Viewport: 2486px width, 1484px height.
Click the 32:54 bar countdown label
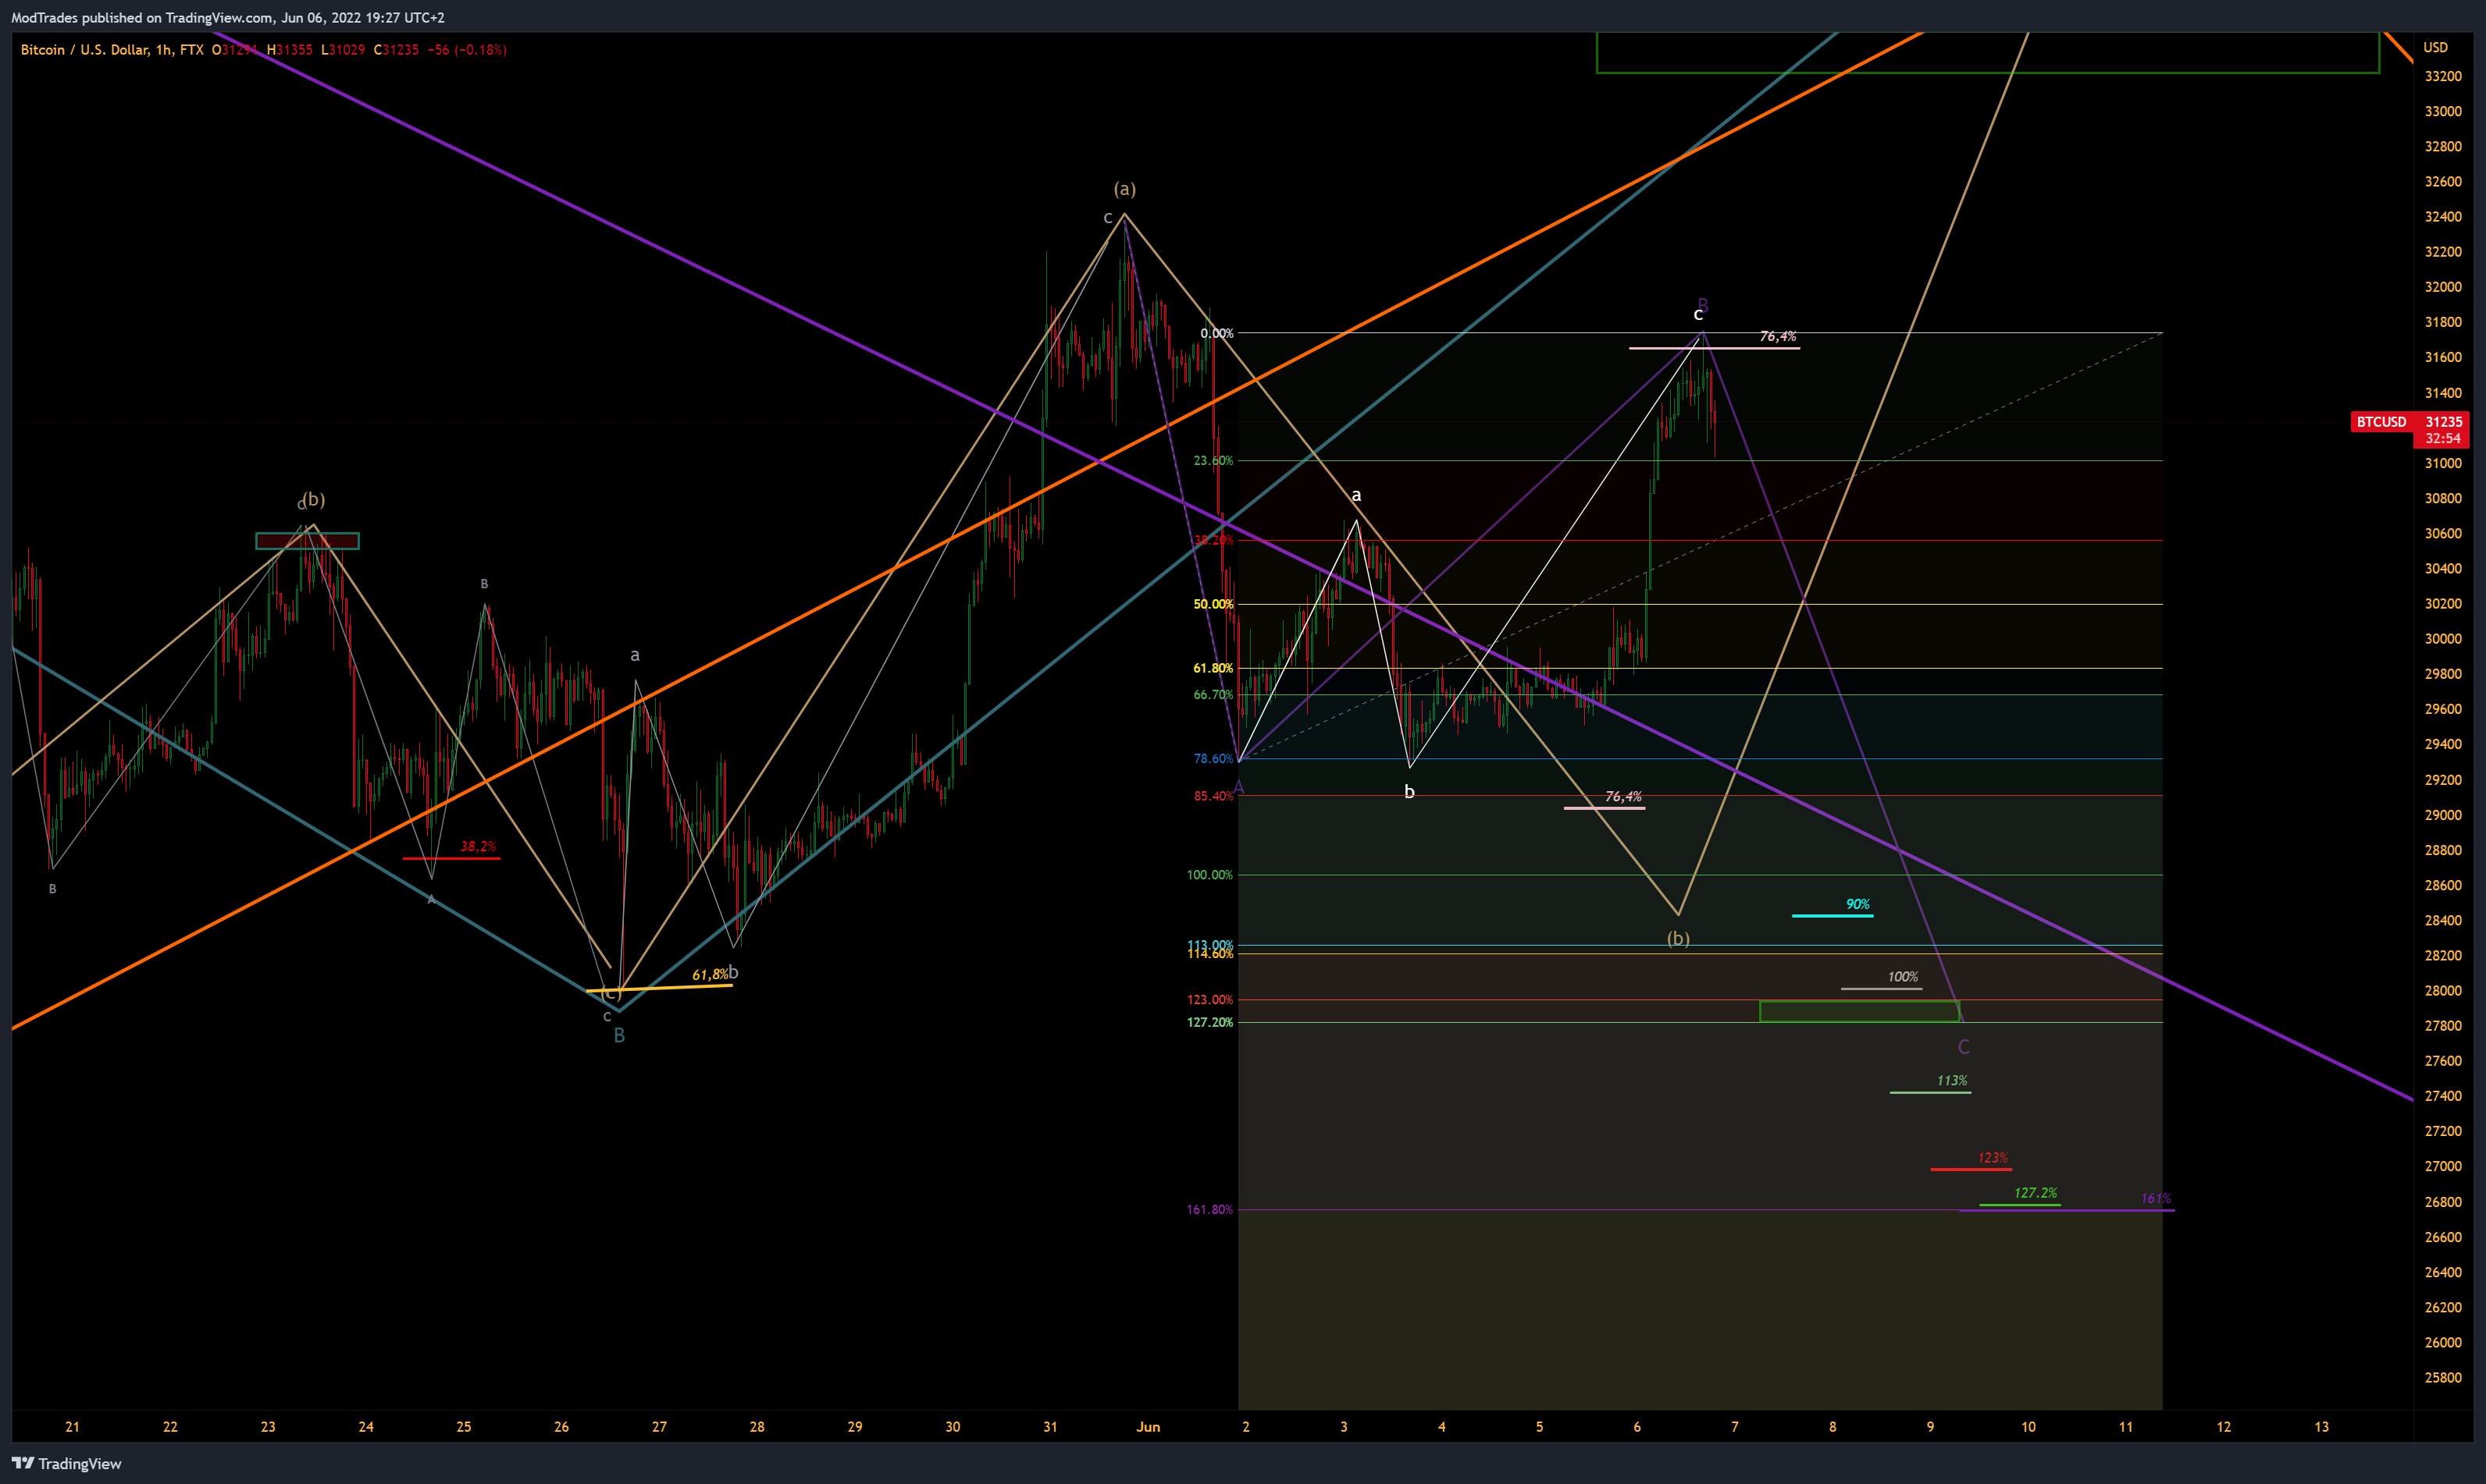pos(2443,439)
